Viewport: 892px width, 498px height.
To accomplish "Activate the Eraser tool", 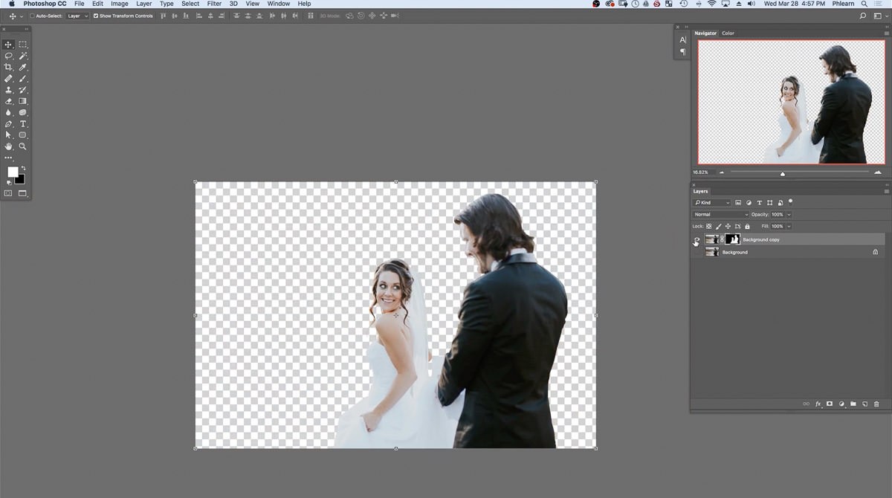I will pyautogui.click(x=9, y=101).
